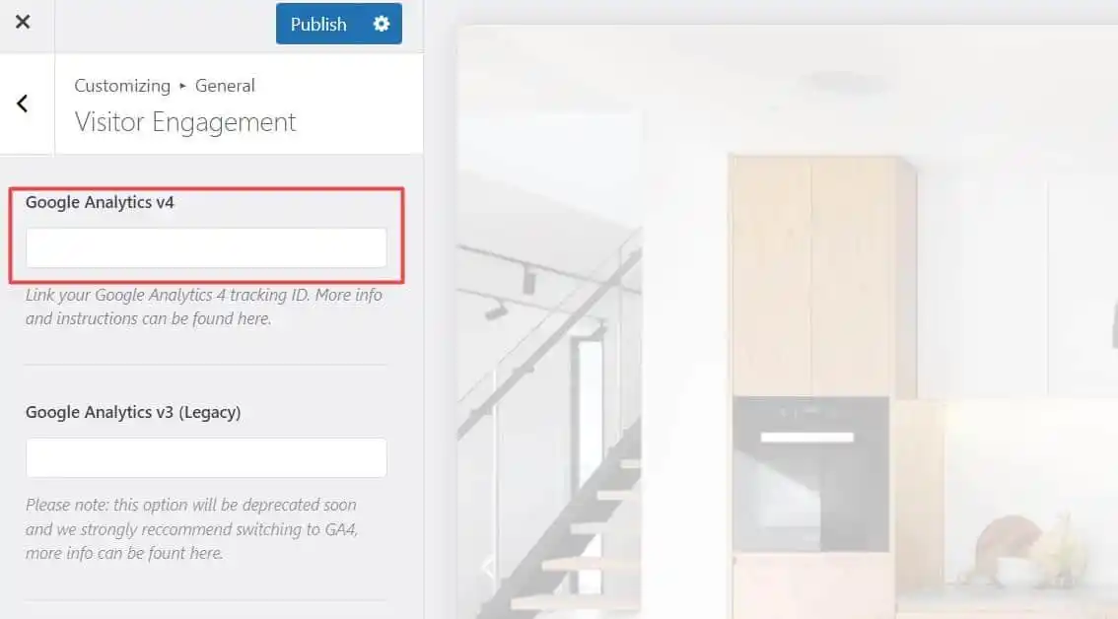The height and width of the screenshot is (619, 1118).
Task: Open the 'here' link in legacy deprecation note
Action: tap(206, 553)
